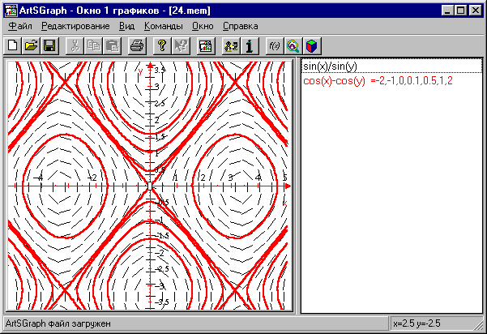Select the red cos(x)-cos(y) formula line
Screen dimensions: 487x334
378,79
